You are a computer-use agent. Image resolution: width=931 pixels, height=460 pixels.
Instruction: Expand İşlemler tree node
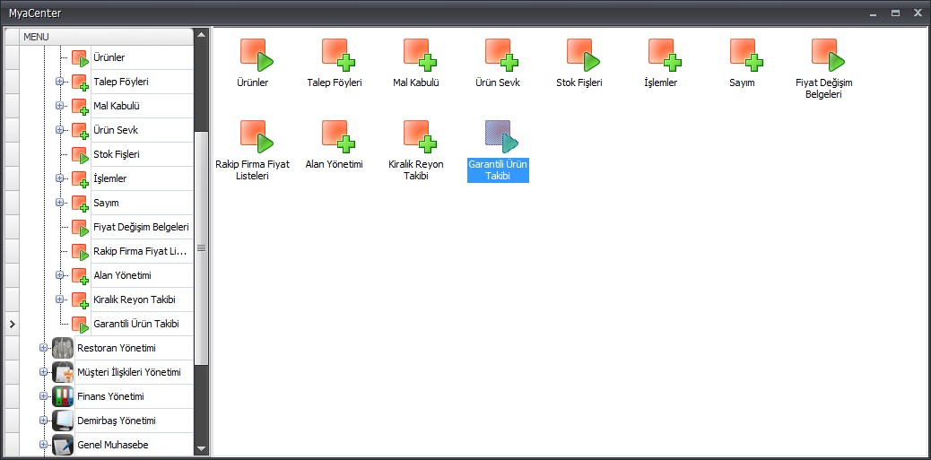pos(59,178)
